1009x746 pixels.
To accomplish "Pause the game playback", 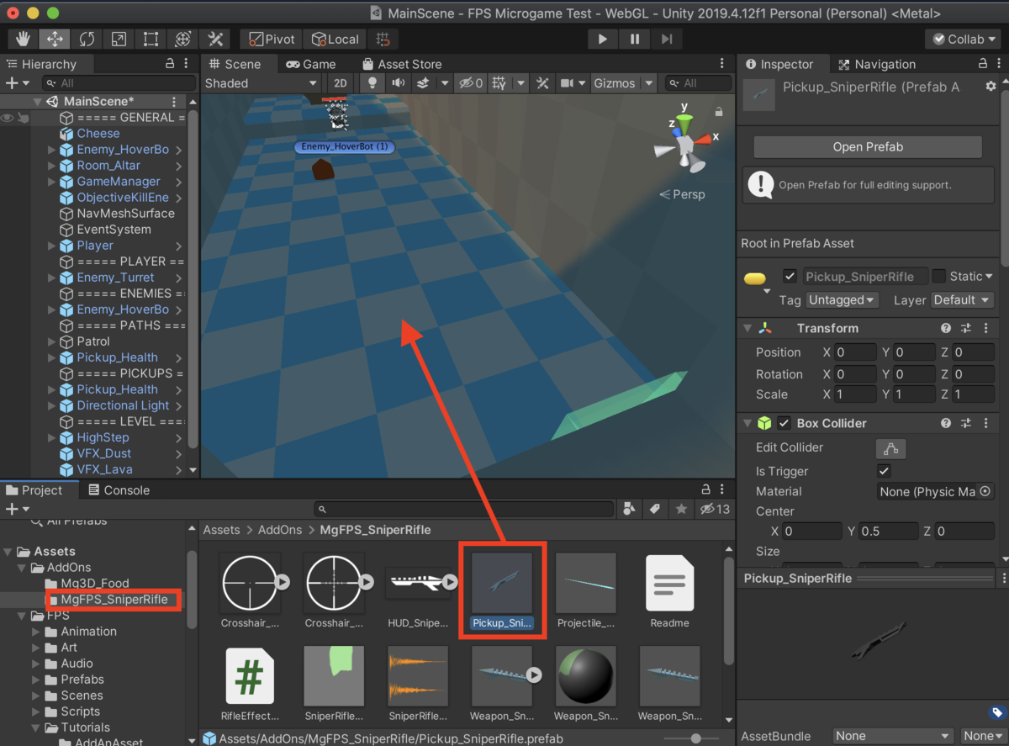I will click(x=634, y=39).
